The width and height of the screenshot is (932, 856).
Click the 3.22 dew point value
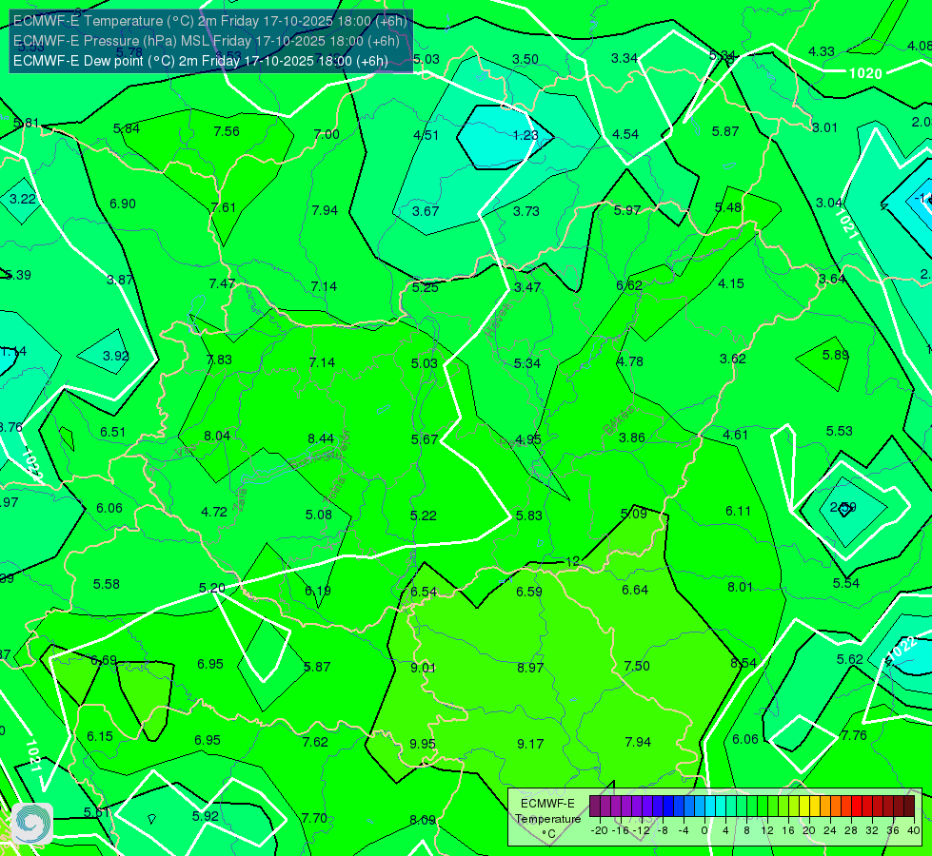coord(23,199)
